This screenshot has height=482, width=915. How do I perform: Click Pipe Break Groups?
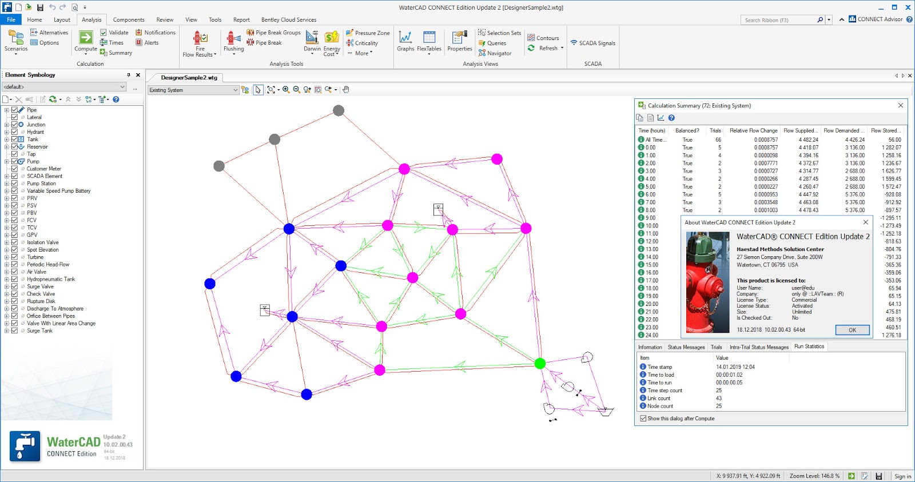pos(274,33)
